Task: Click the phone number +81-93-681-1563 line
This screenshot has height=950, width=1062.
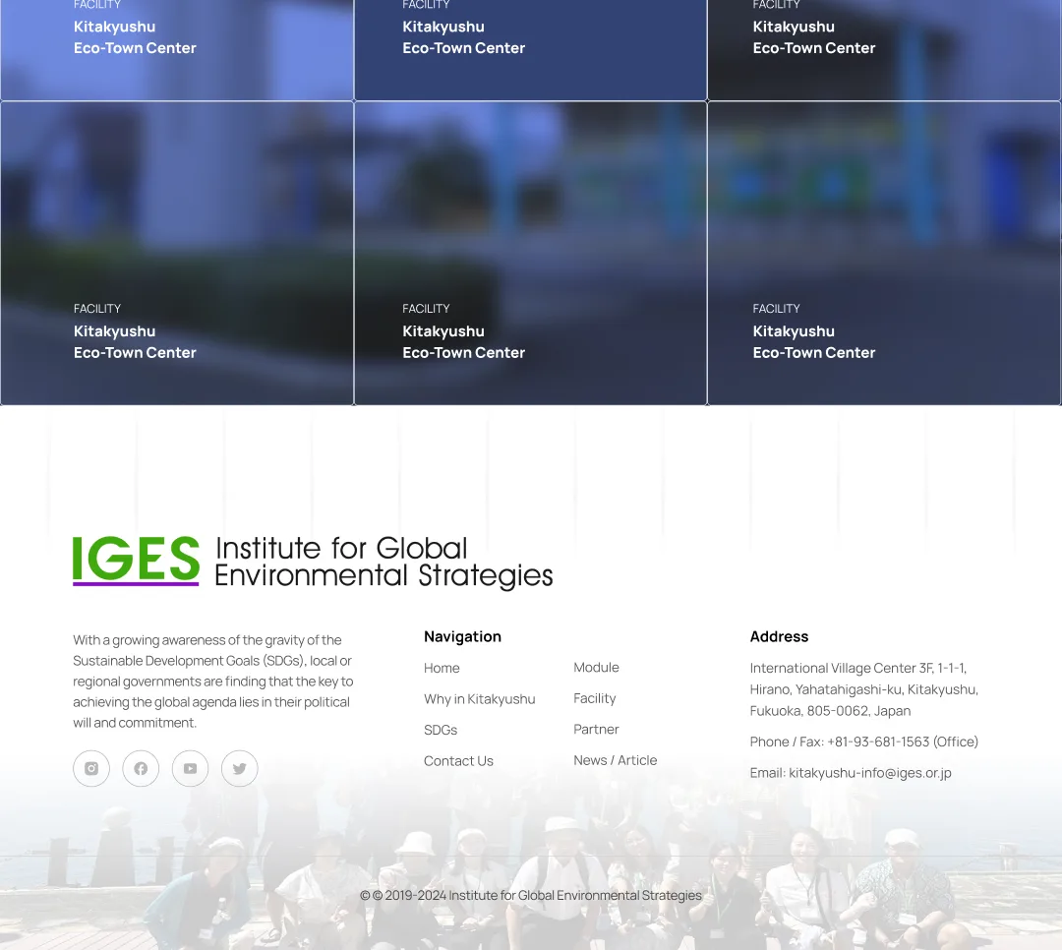Action: coord(864,742)
